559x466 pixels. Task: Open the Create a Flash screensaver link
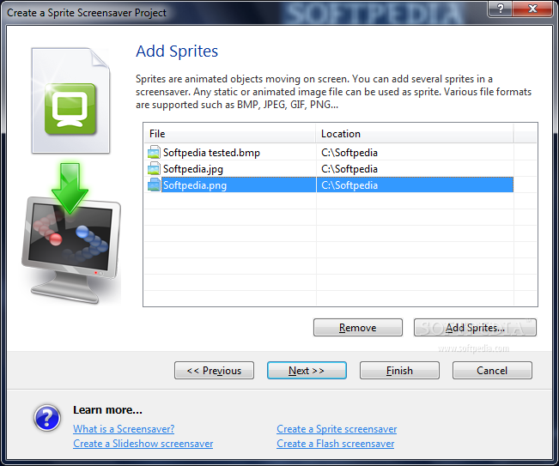click(336, 444)
